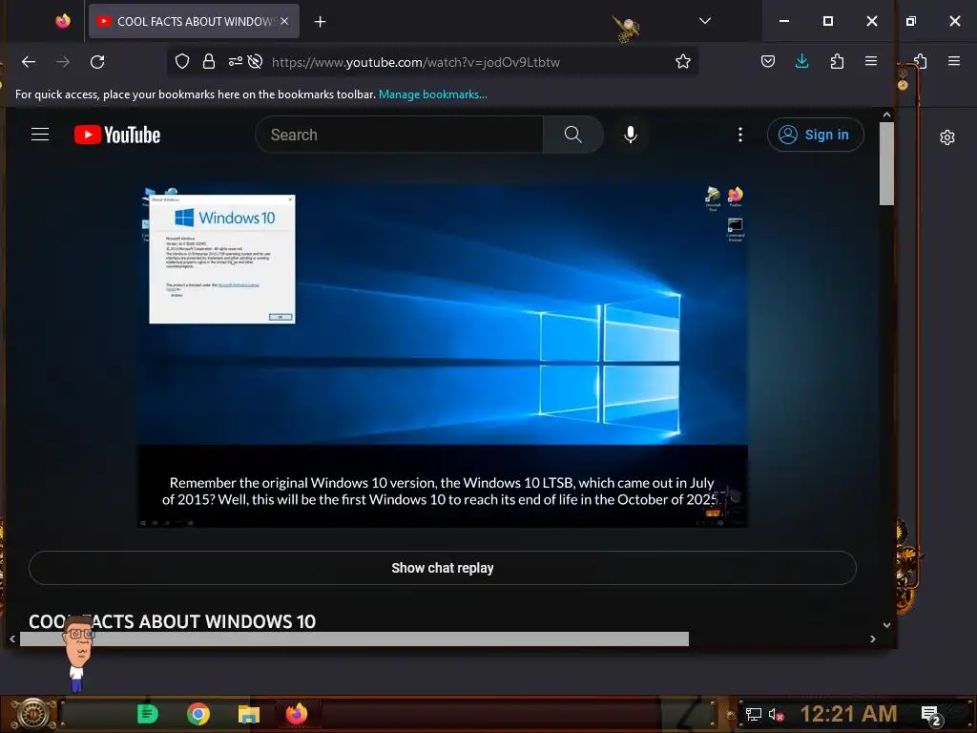The image size is (977, 733).
Task: Go back with the browser back arrow
Action: (x=29, y=62)
